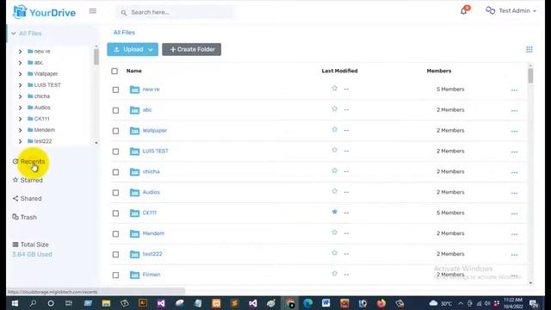This screenshot has width=551, height=310.
Task: Open more options for Wallpaper row
Action: tap(515, 132)
